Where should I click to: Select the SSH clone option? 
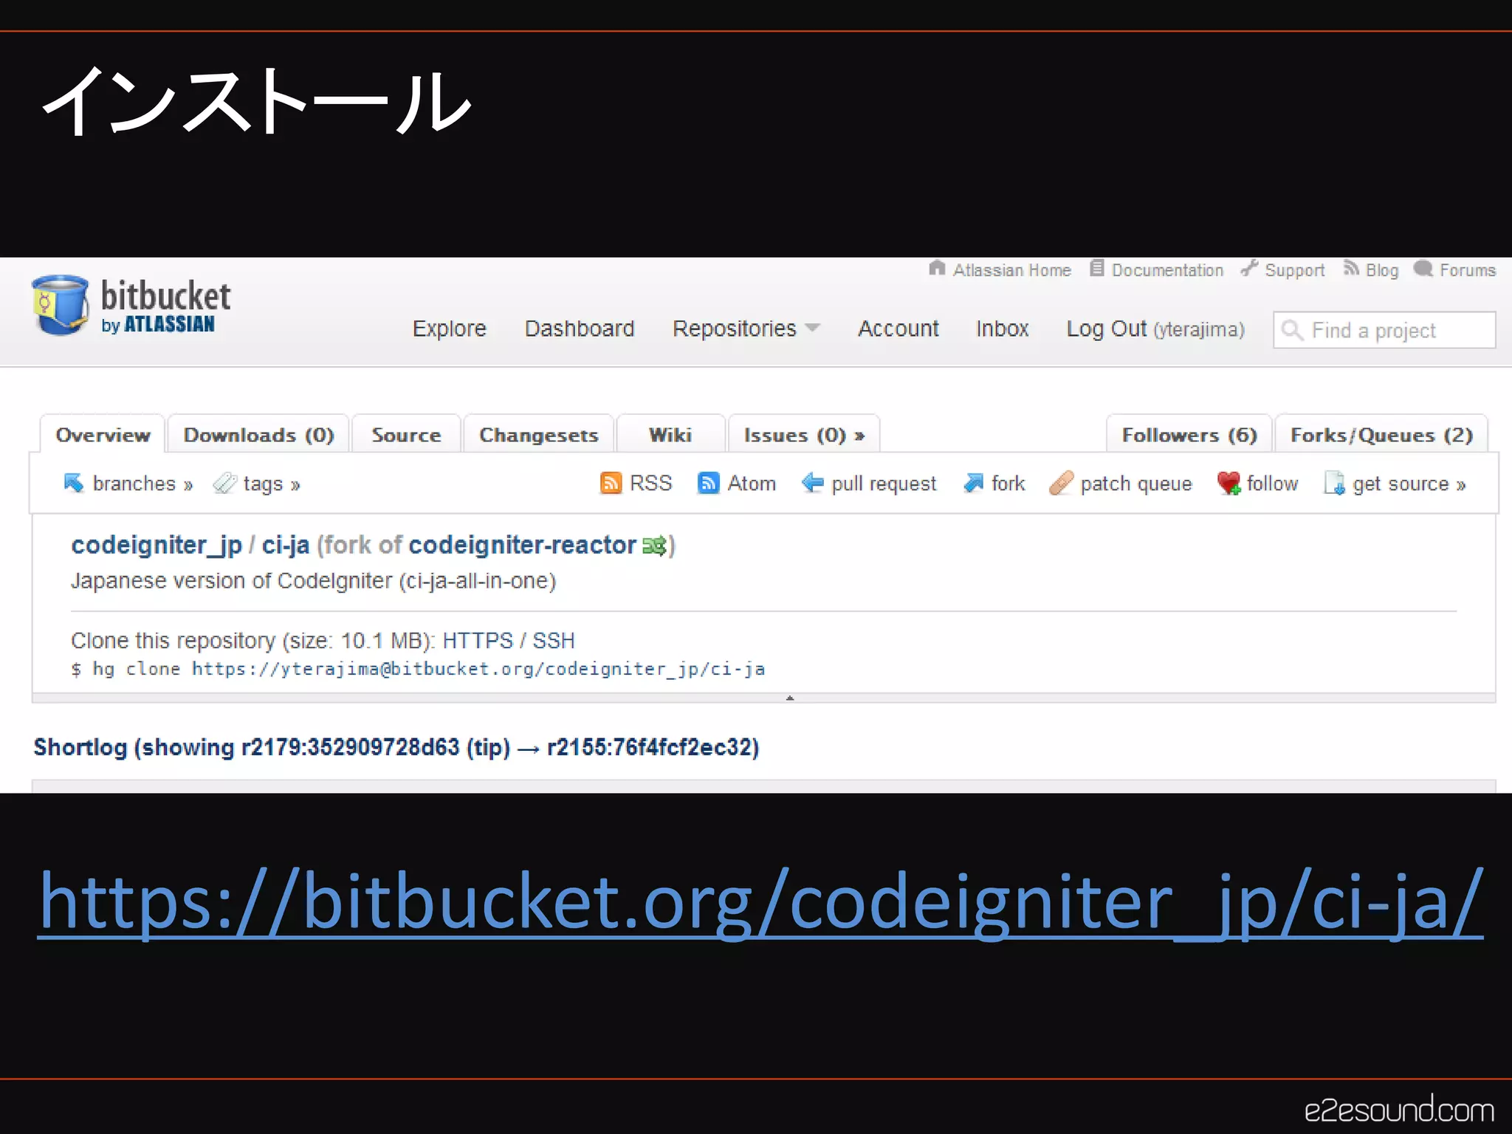tap(554, 640)
